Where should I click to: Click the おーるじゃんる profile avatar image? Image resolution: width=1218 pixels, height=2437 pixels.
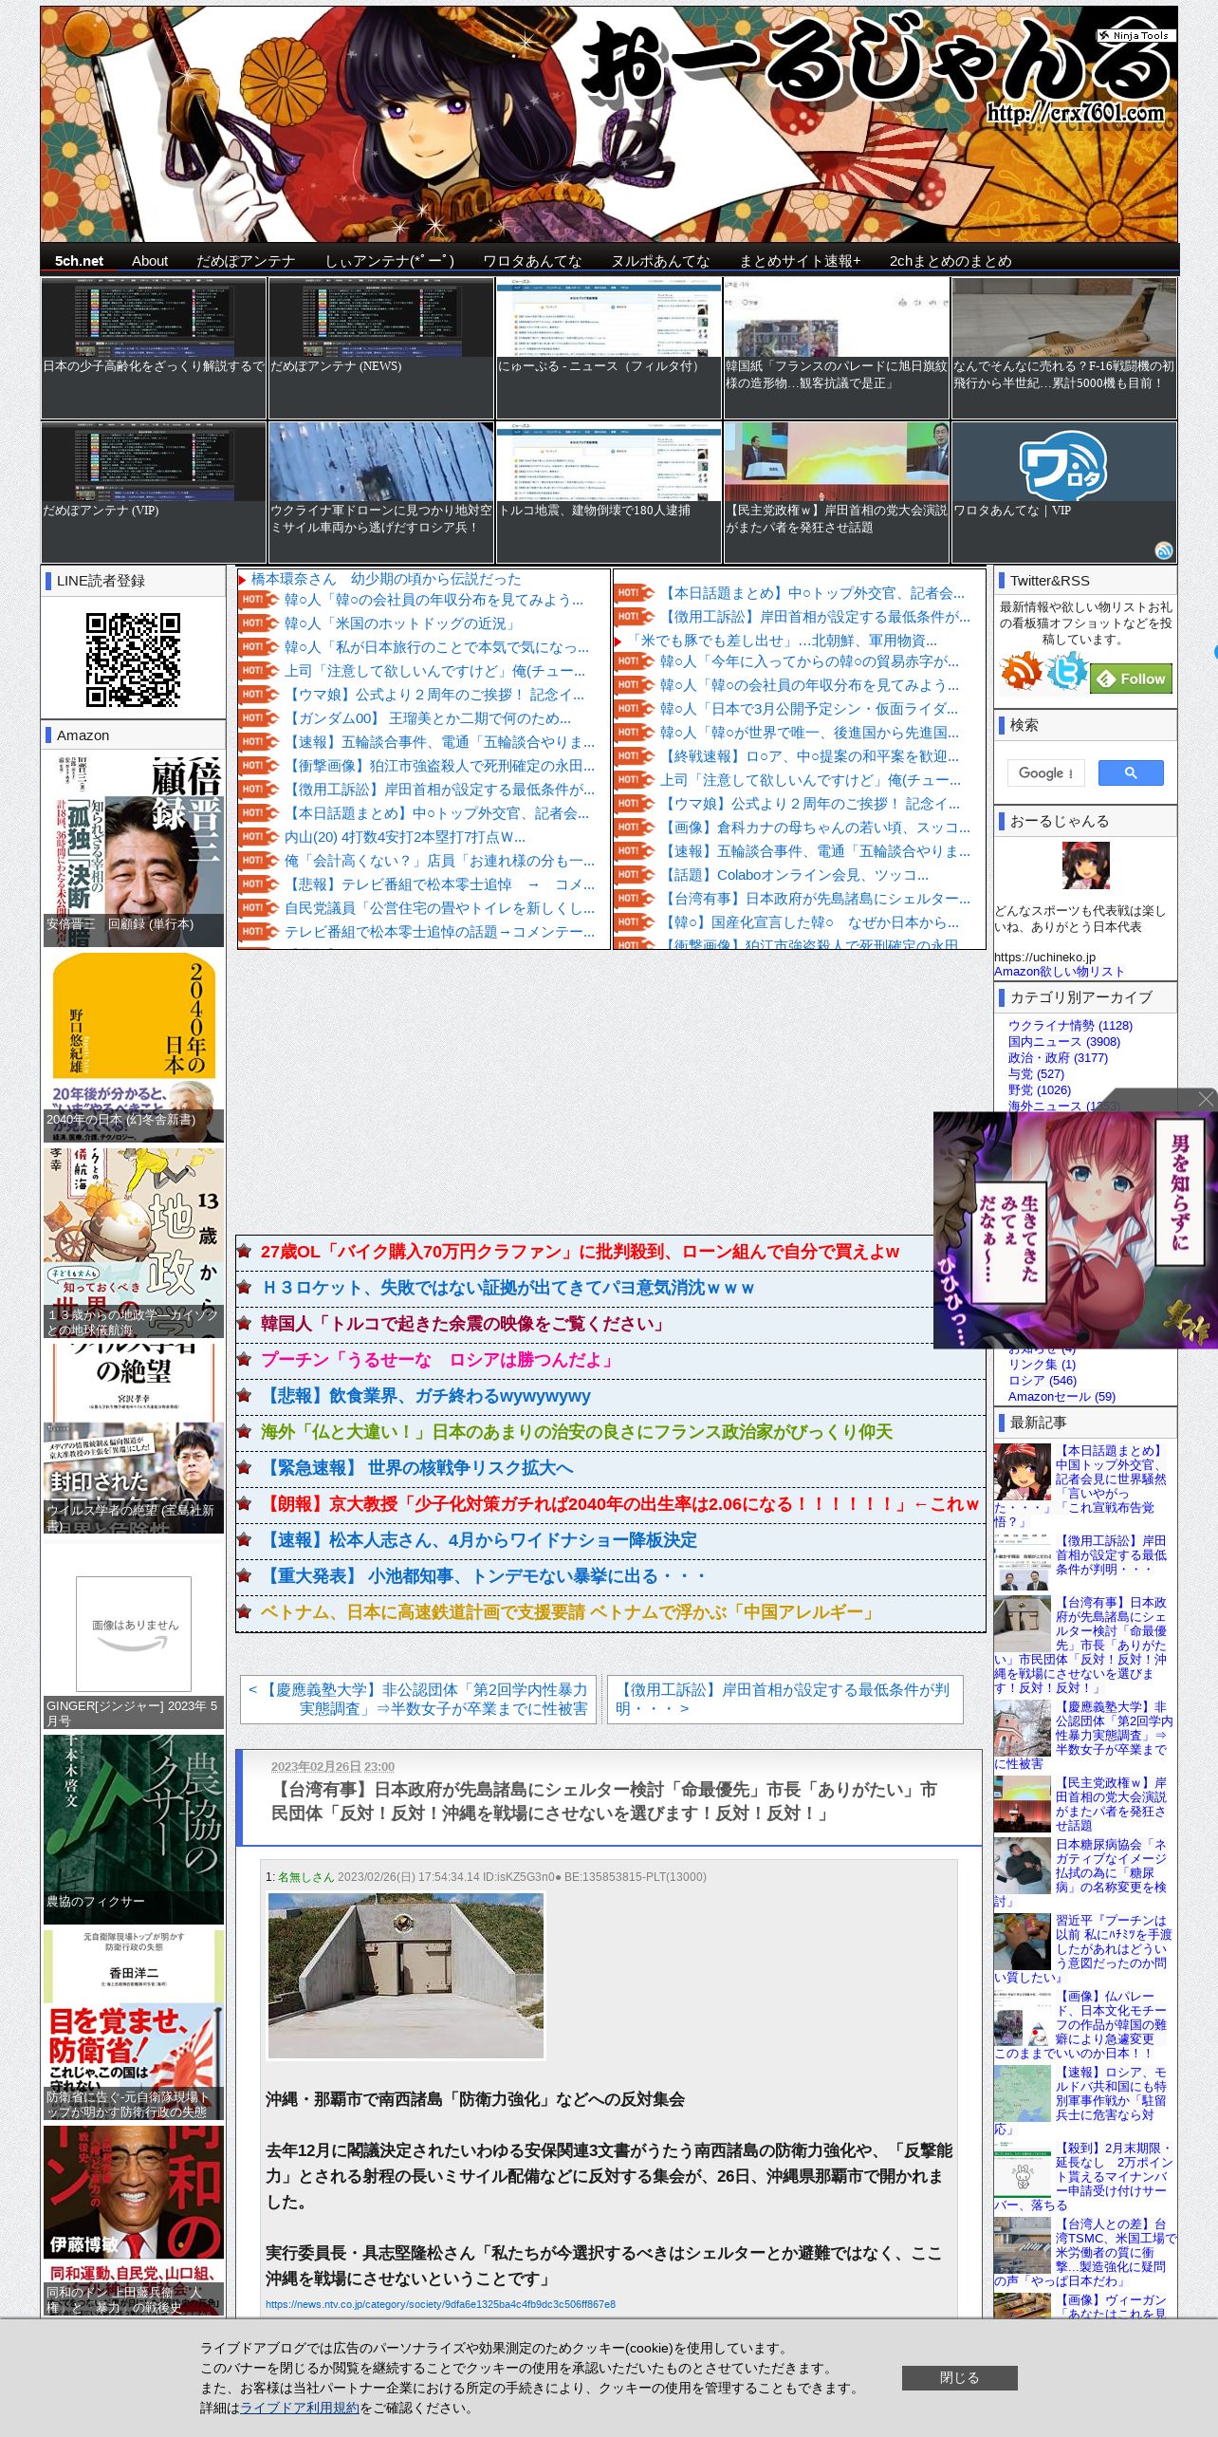click(x=1085, y=865)
